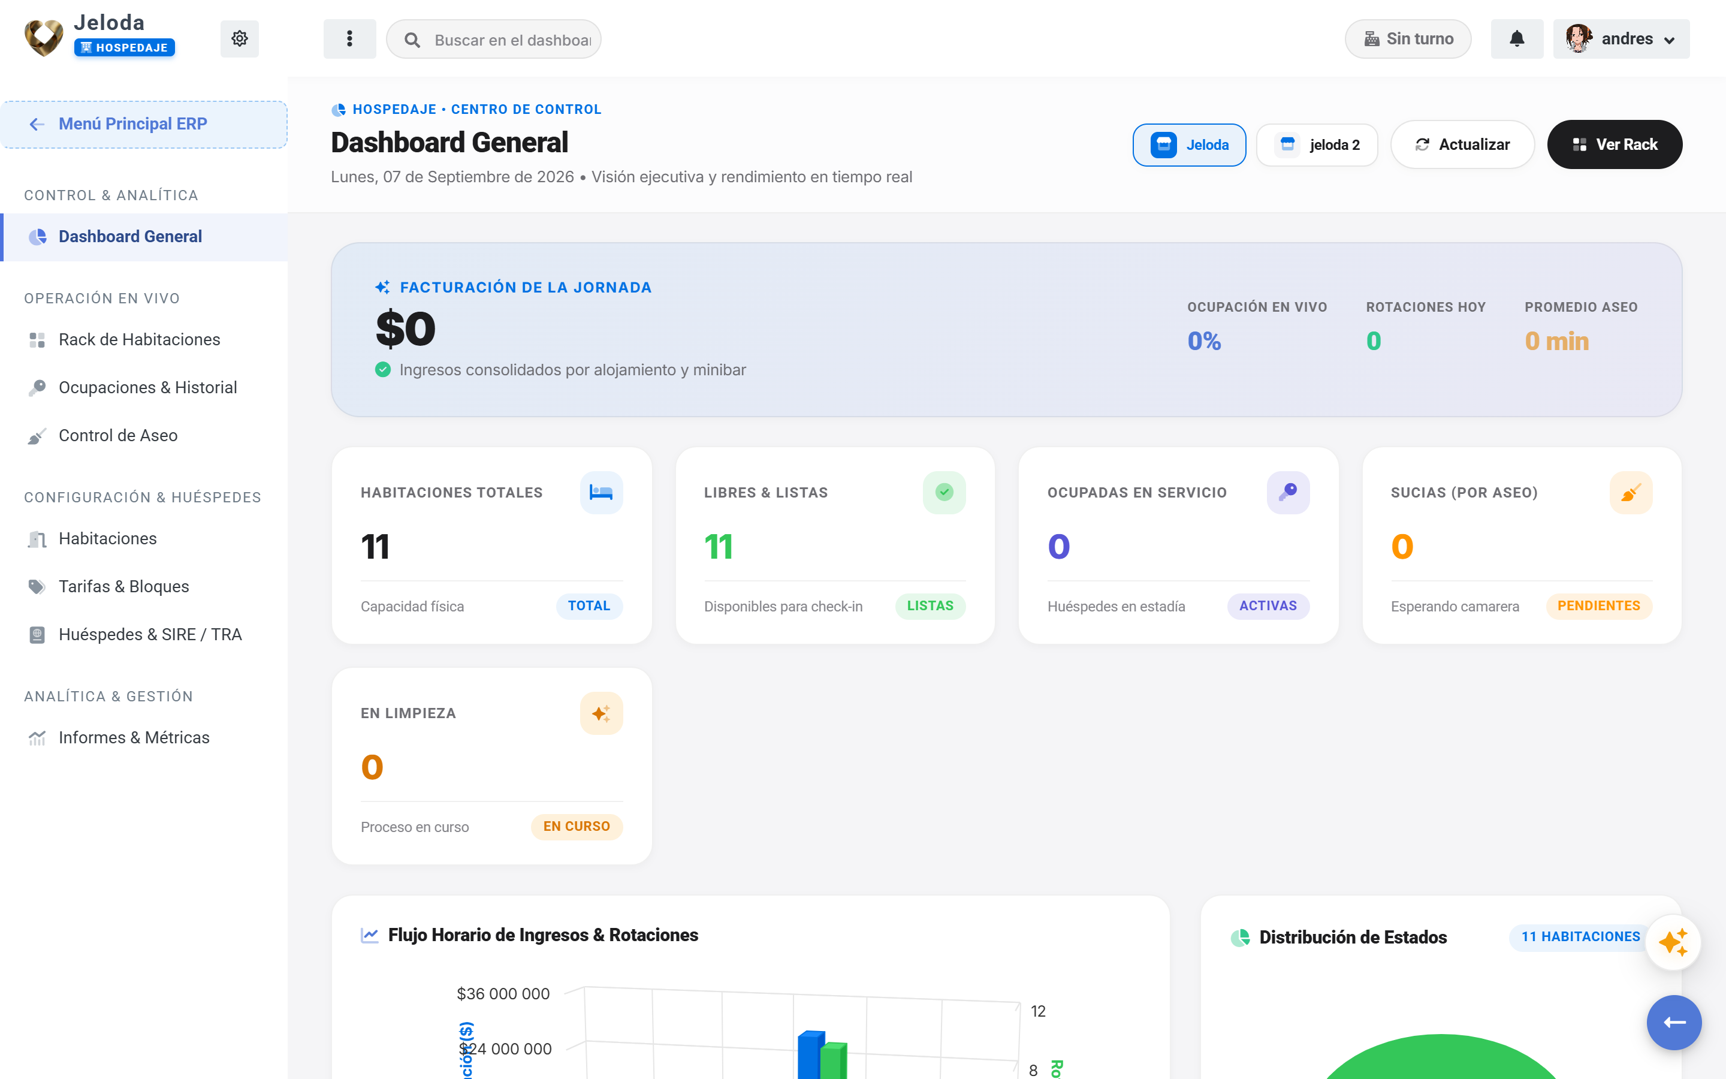Click the Esperando camarera text
Image resolution: width=1726 pixels, height=1079 pixels.
tap(1455, 607)
